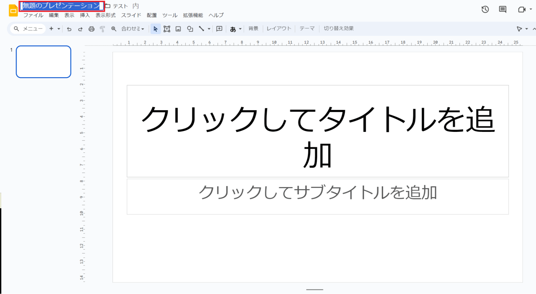The image size is (536, 294).
Task: Click the print icon
Action: tap(91, 29)
